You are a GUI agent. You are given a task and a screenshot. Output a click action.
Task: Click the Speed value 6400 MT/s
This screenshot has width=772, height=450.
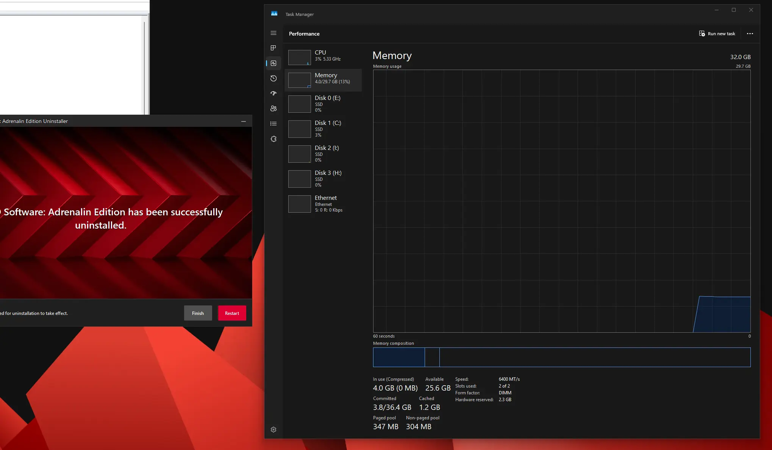[x=509, y=379]
